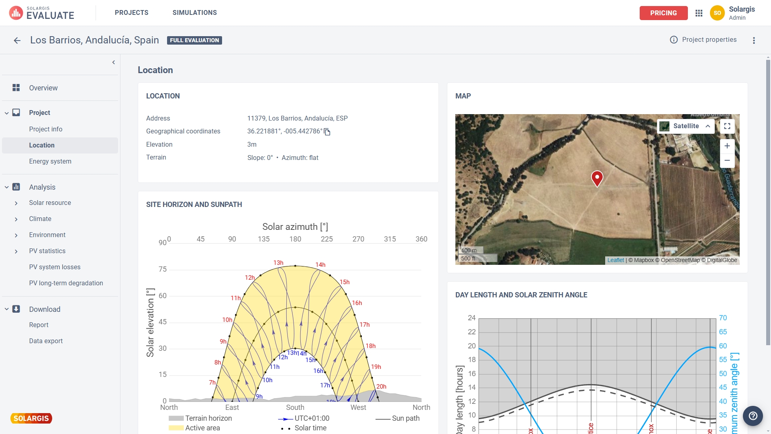Viewport: 771px width, 434px height.
Task: Click the project title Los Barrios
Action: [94, 40]
